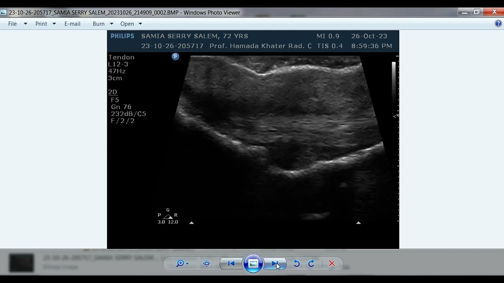504x283 pixels.
Task: Go to the previous photo
Action: pos(231,263)
